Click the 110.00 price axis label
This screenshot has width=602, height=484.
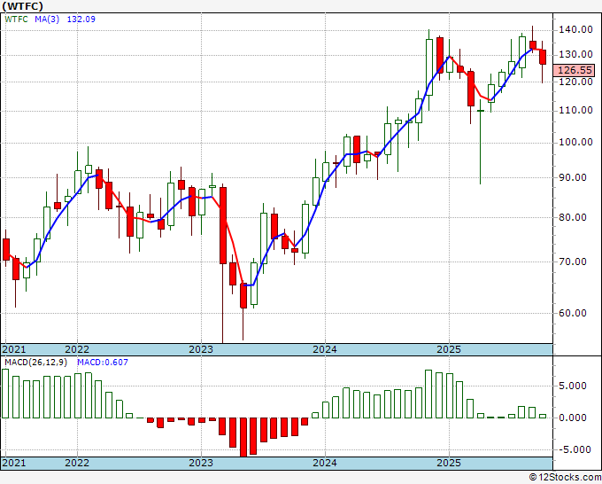click(x=575, y=110)
